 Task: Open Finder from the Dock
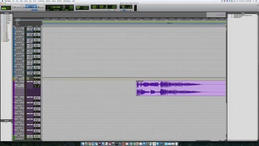point(83,144)
